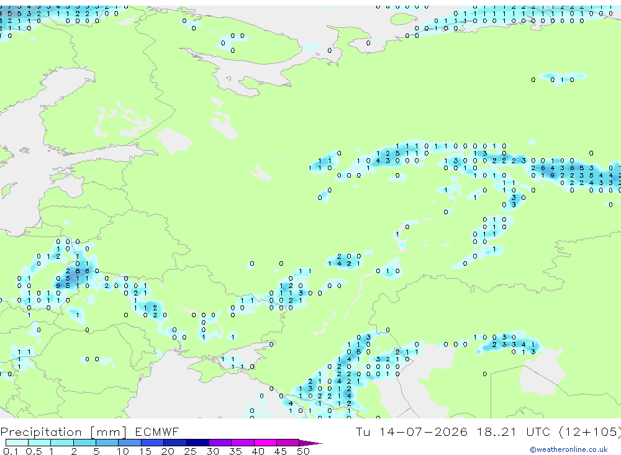Select the 5–10 mm legend swatch
621x455 pixels.
point(107,443)
